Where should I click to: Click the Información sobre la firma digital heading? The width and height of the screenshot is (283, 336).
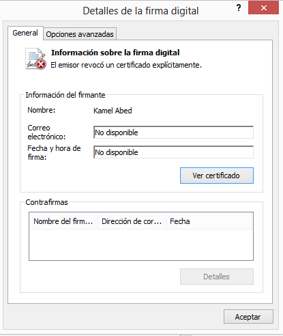pos(115,53)
